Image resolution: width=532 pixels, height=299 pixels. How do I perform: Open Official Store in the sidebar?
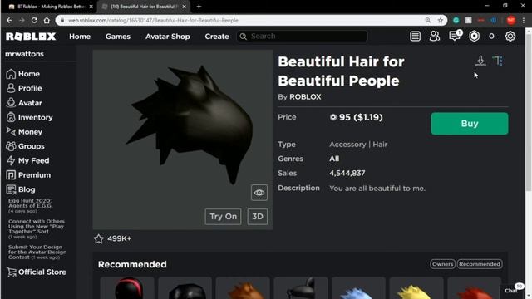37,272
